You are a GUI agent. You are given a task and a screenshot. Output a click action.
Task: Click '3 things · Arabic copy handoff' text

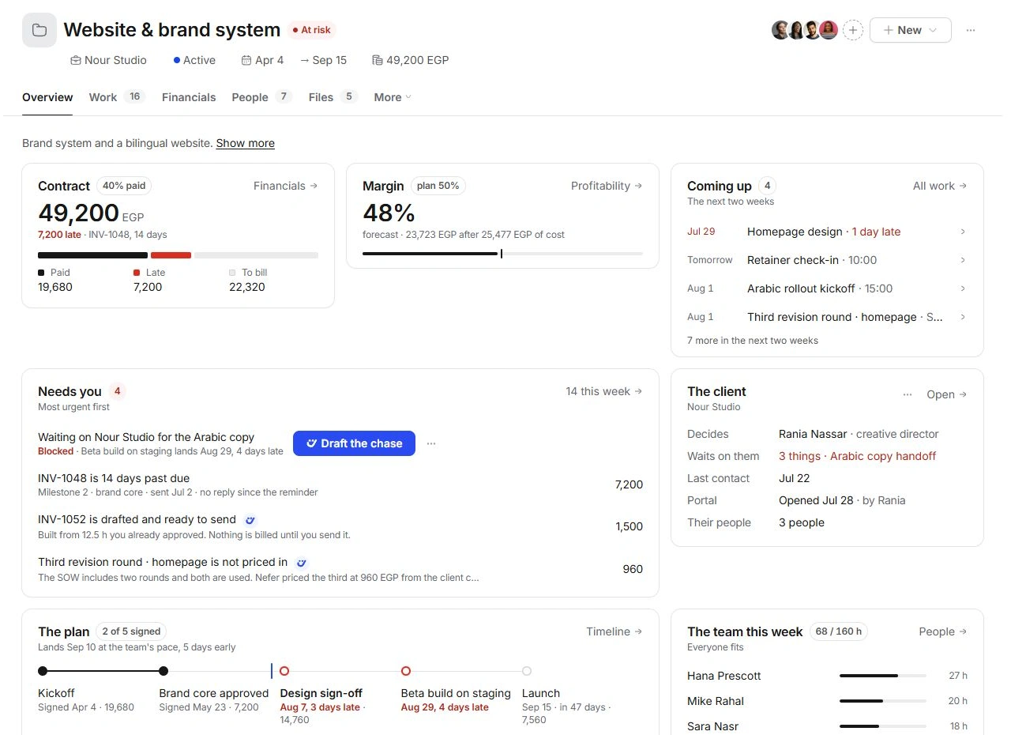[858, 456]
